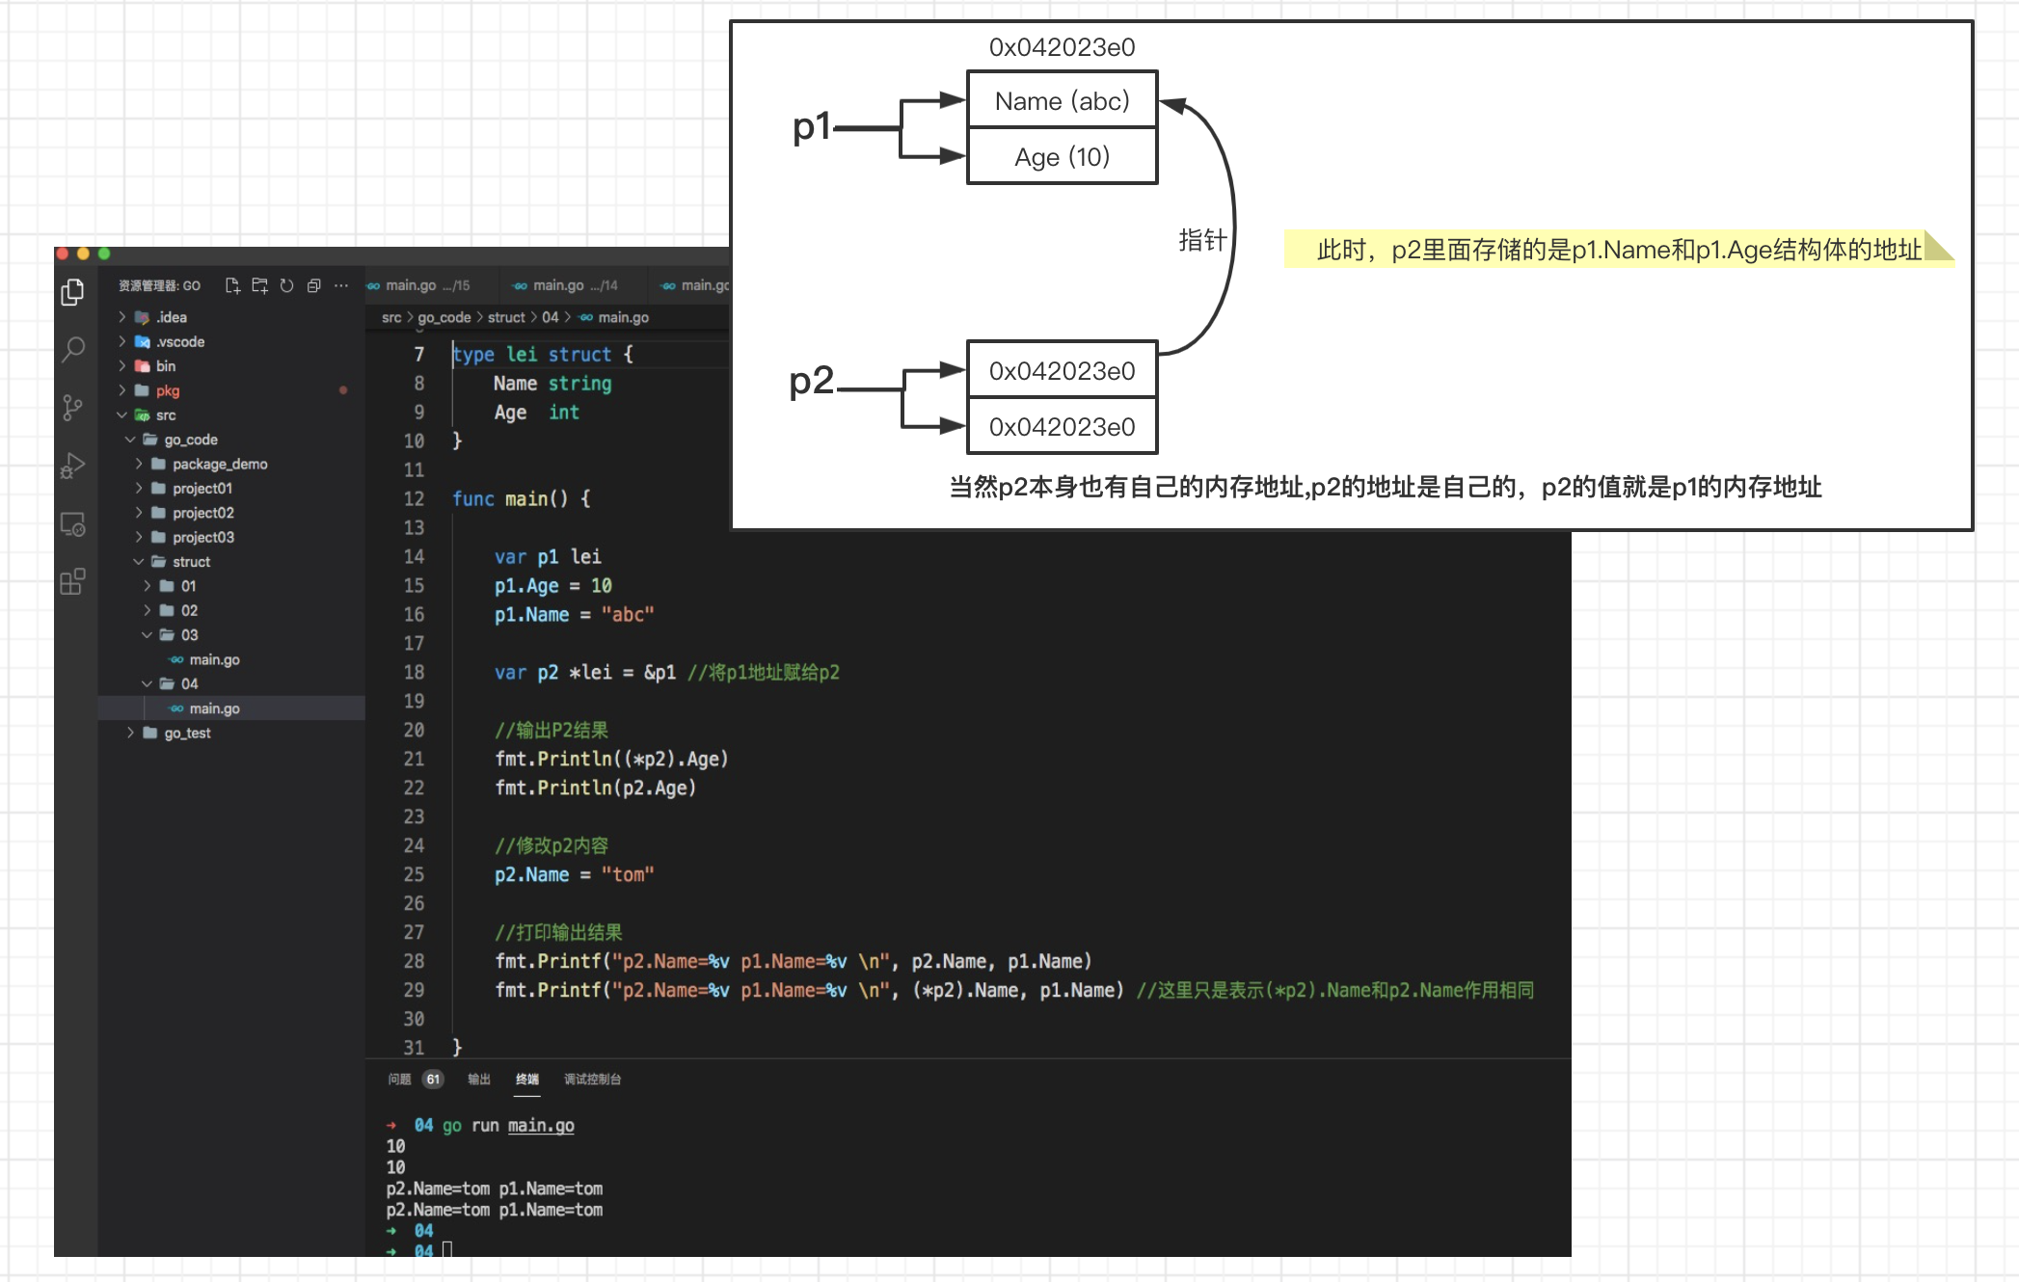Expand the go_test folder
The image size is (2019, 1282).
pyautogui.click(x=187, y=734)
